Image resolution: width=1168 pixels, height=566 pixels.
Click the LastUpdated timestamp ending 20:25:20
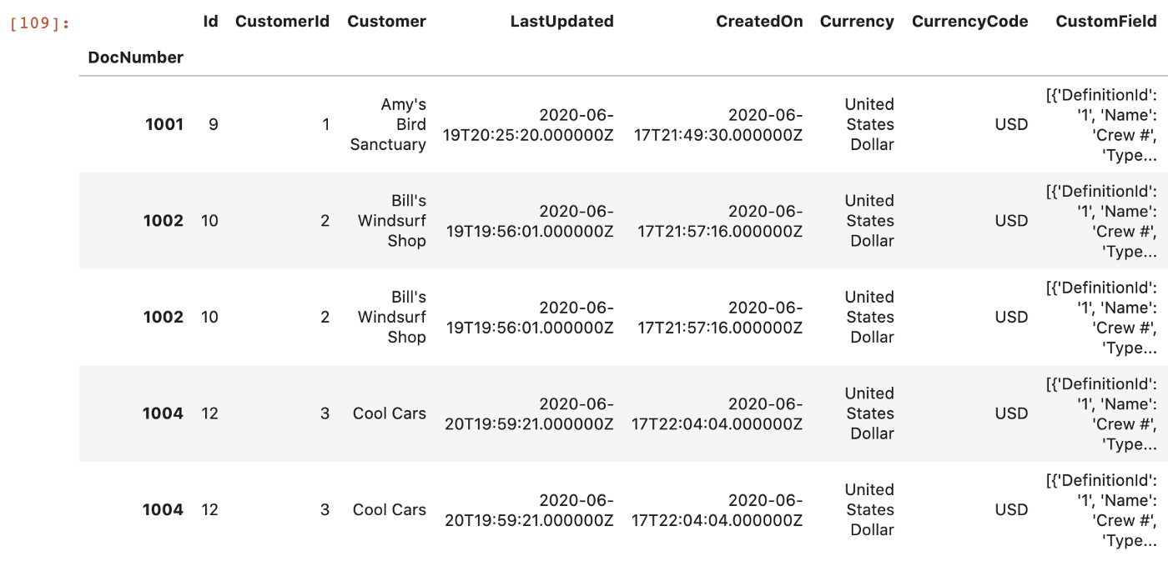click(529, 125)
